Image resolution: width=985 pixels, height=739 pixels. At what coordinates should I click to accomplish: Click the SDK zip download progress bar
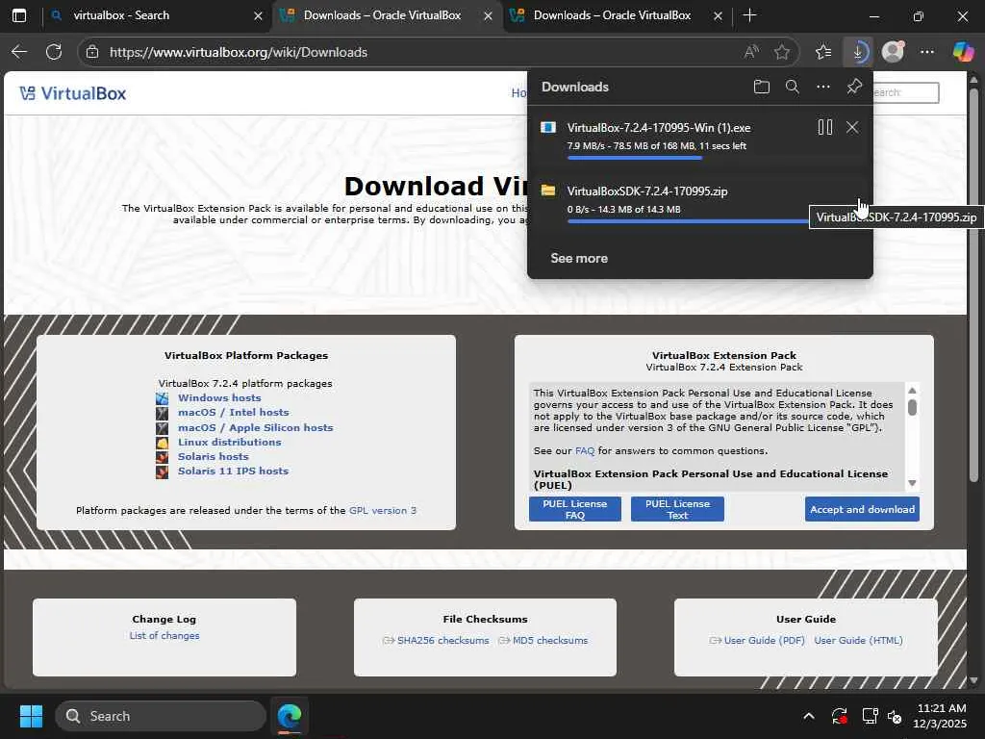[x=687, y=220]
